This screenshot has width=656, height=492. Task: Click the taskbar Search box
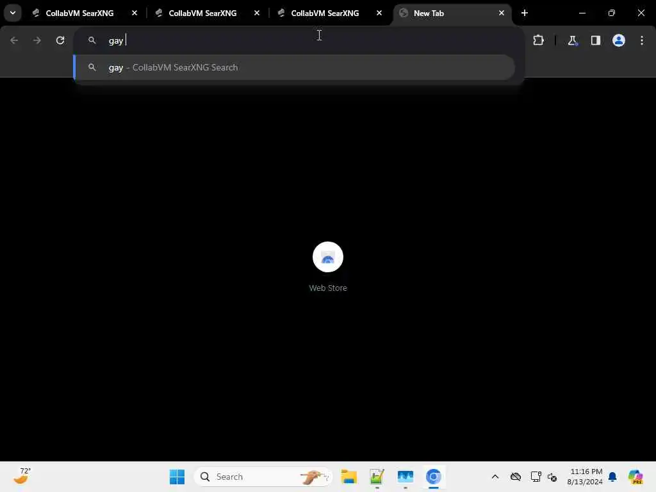click(263, 477)
